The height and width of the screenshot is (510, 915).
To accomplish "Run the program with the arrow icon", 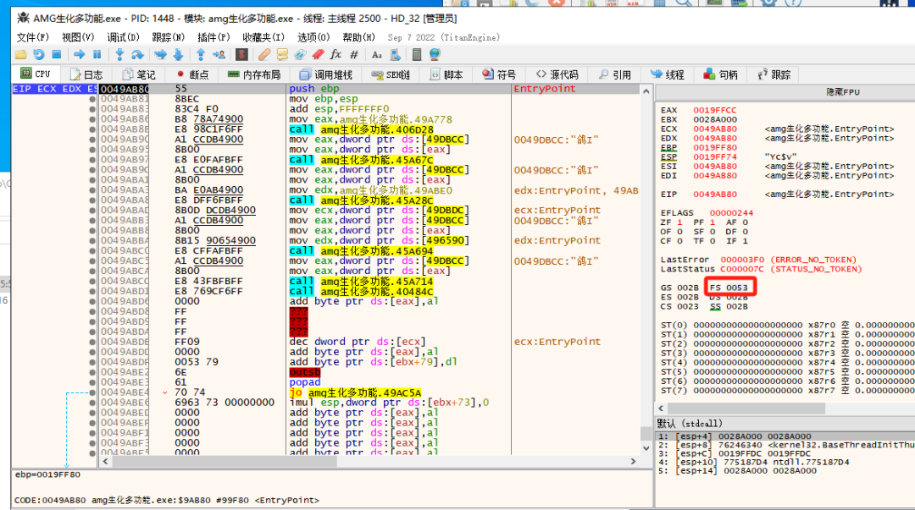I will point(80,54).
